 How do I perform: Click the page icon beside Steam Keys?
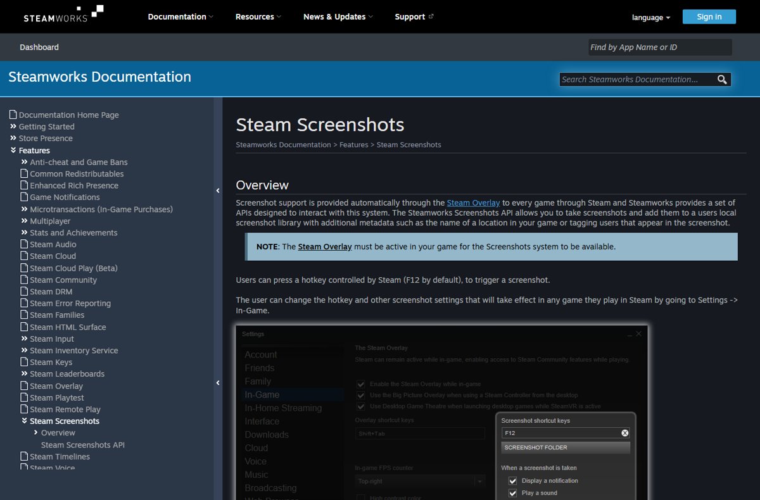point(24,362)
